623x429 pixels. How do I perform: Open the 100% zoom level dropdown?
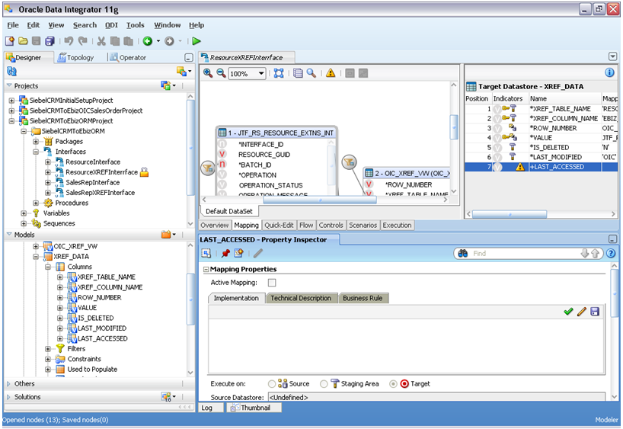pos(261,74)
